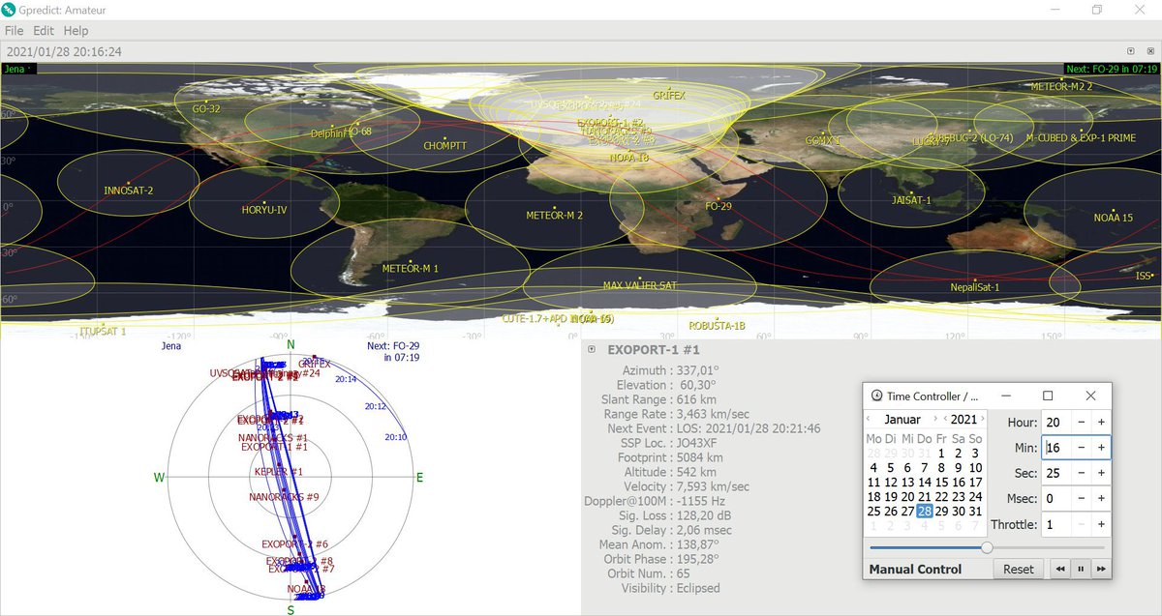Open the module options dropdown arrow
Image resolution: width=1162 pixels, height=616 pixels.
1131,51
